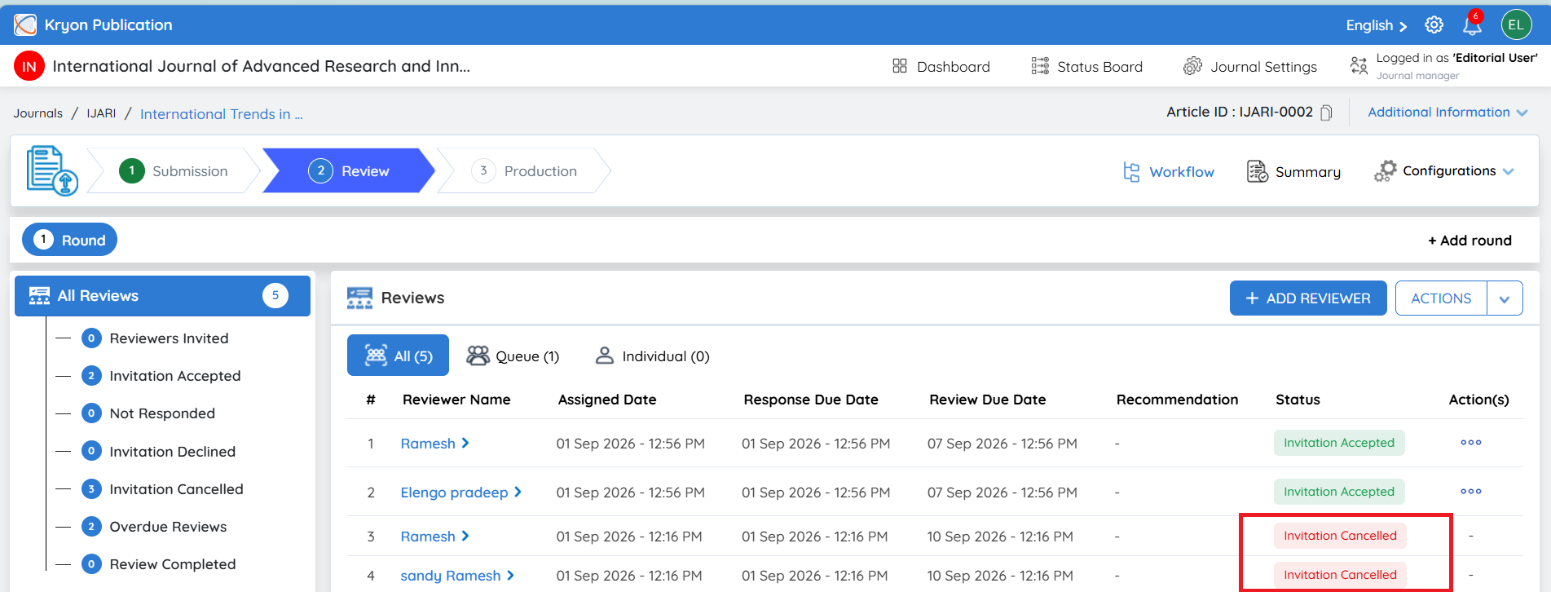Click the ADD REVIEWER button
The height and width of the screenshot is (592, 1551).
click(x=1308, y=298)
